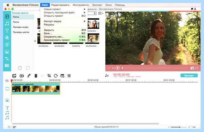
Task: Click the download arrow icon in title bar
Action: pyautogui.click(x=195, y=9)
